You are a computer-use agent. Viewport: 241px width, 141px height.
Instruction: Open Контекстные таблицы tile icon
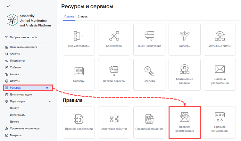click(185, 69)
